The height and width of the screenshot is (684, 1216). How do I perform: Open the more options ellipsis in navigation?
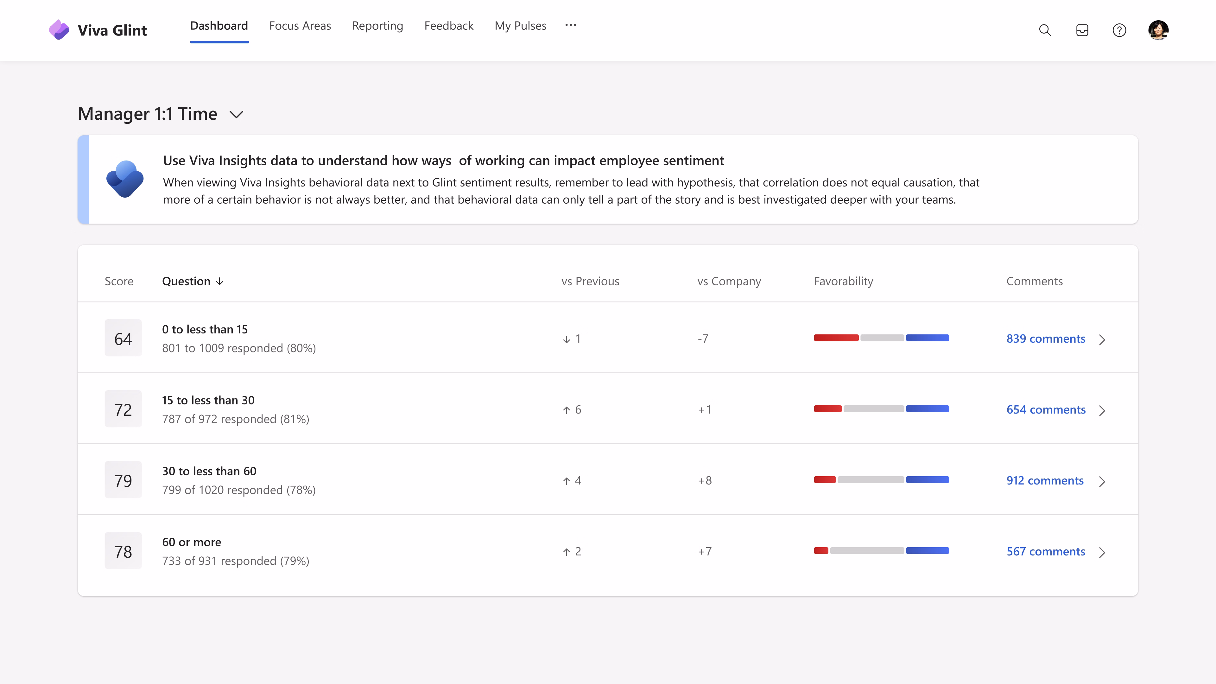571,25
